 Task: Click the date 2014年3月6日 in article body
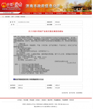pyautogui.click(x=72, y=63)
